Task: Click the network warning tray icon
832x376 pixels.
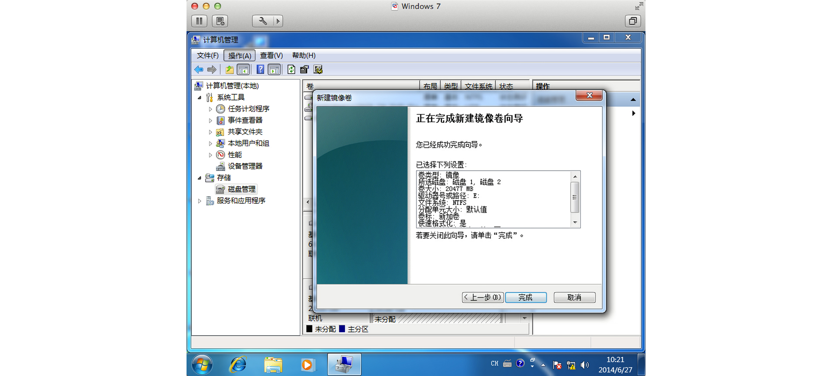Action: tap(571, 365)
